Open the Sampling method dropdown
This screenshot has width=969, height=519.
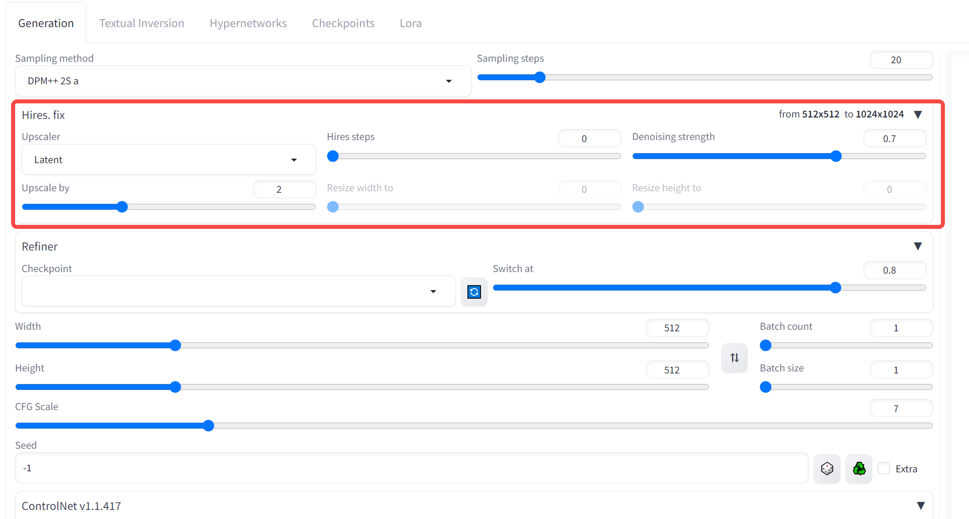(243, 81)
